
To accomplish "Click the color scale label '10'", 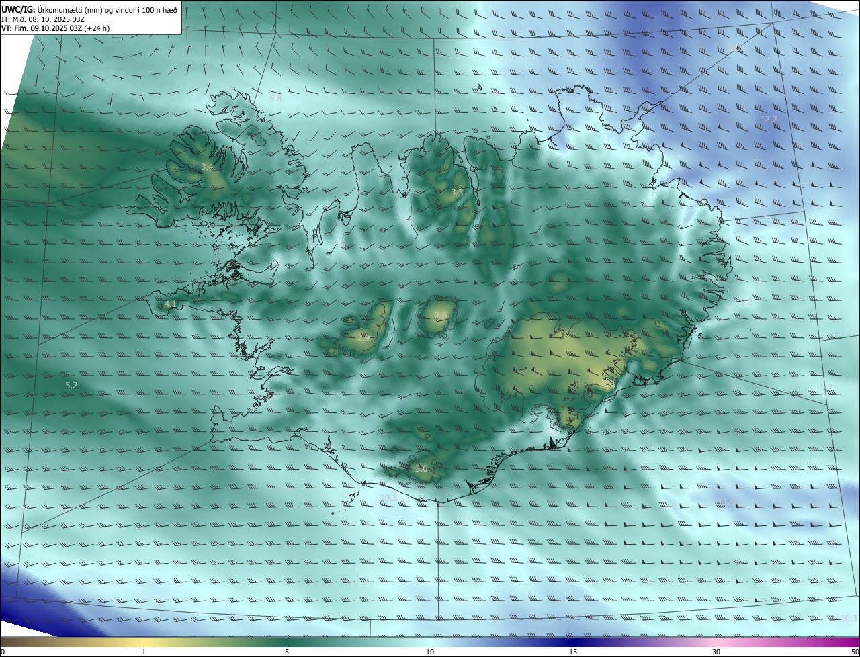I will coord(430,652).
